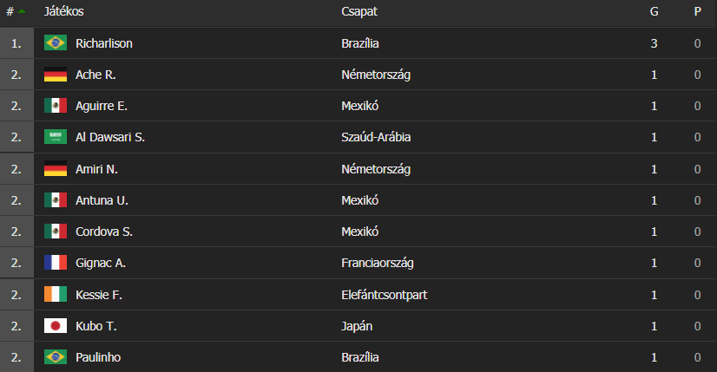Sort by goals using G column header

[x=654, y=11]
